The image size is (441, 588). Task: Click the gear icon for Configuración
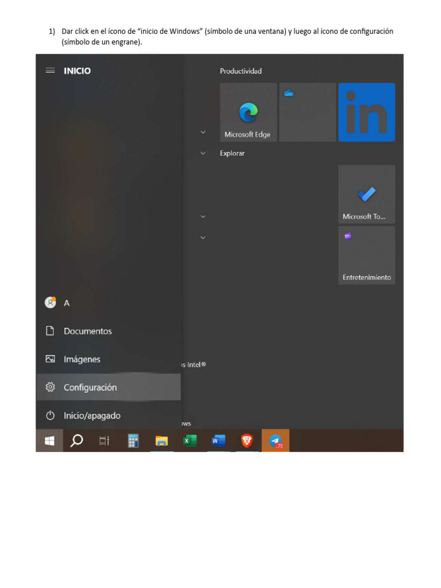[x=51, y=387]
